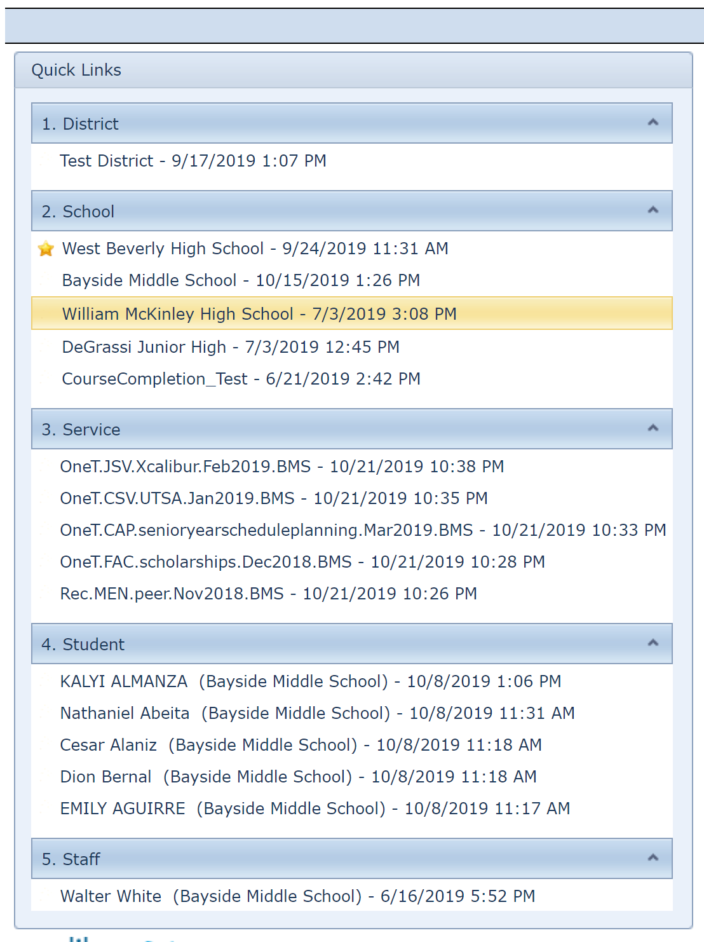
Task: Collapse the Service section chevron
Action: 653,428
